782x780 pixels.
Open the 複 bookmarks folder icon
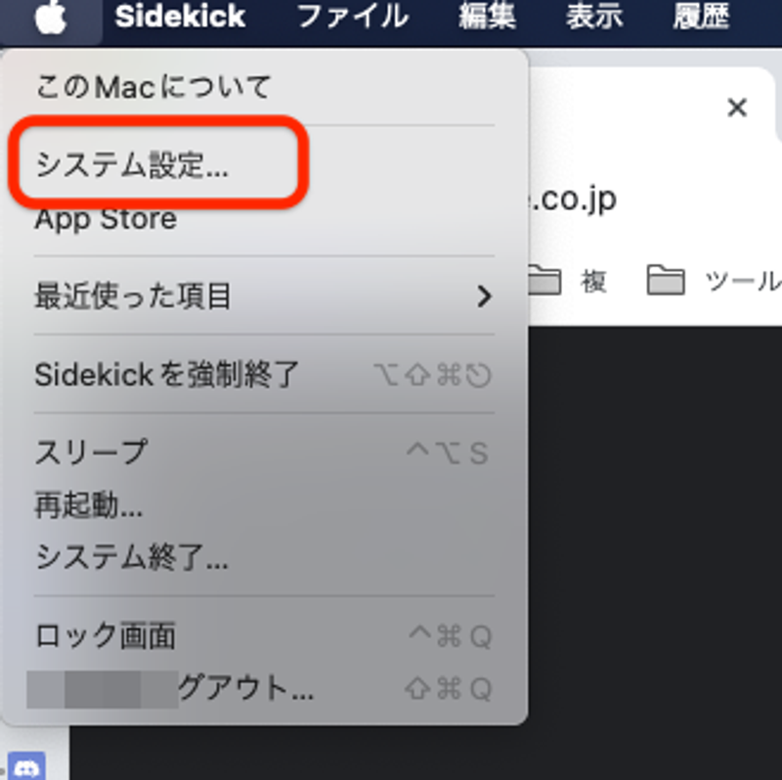(544, 281)
